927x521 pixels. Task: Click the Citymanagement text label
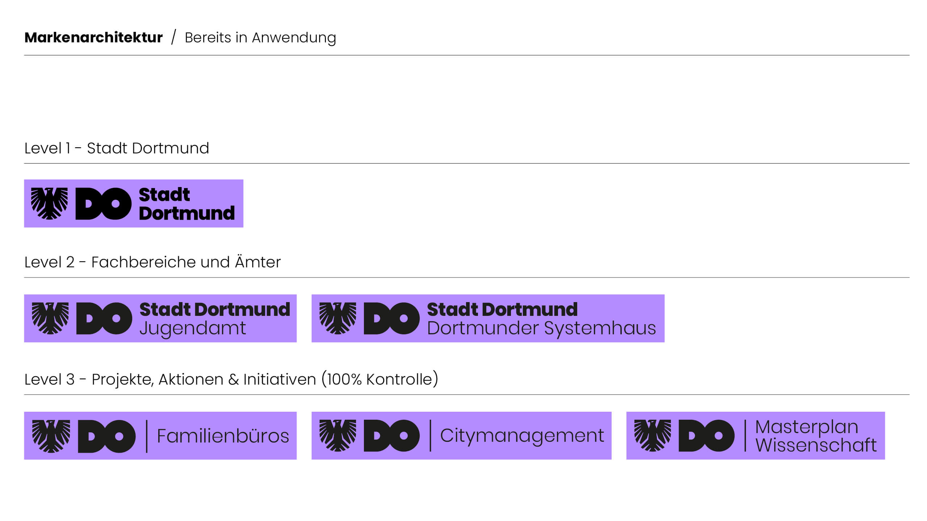[x=522, y=435]
